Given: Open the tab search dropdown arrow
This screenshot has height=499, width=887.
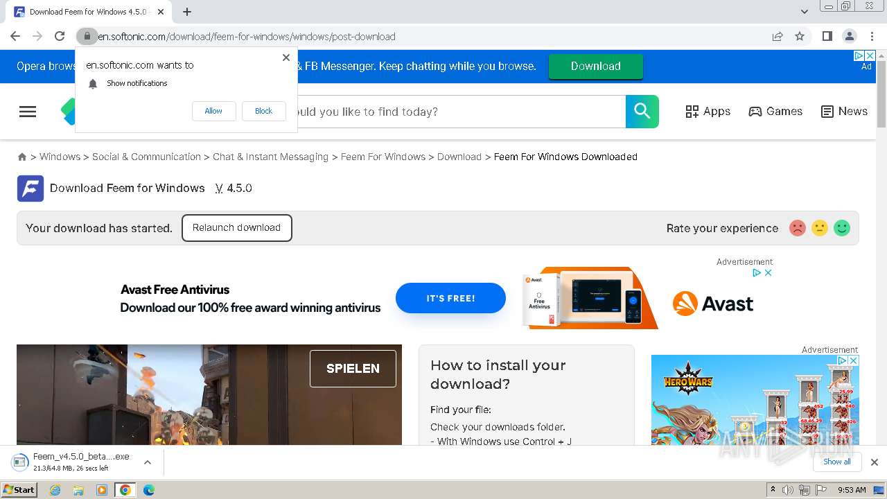Looking at the screenshot, I should tap(804, 12).
